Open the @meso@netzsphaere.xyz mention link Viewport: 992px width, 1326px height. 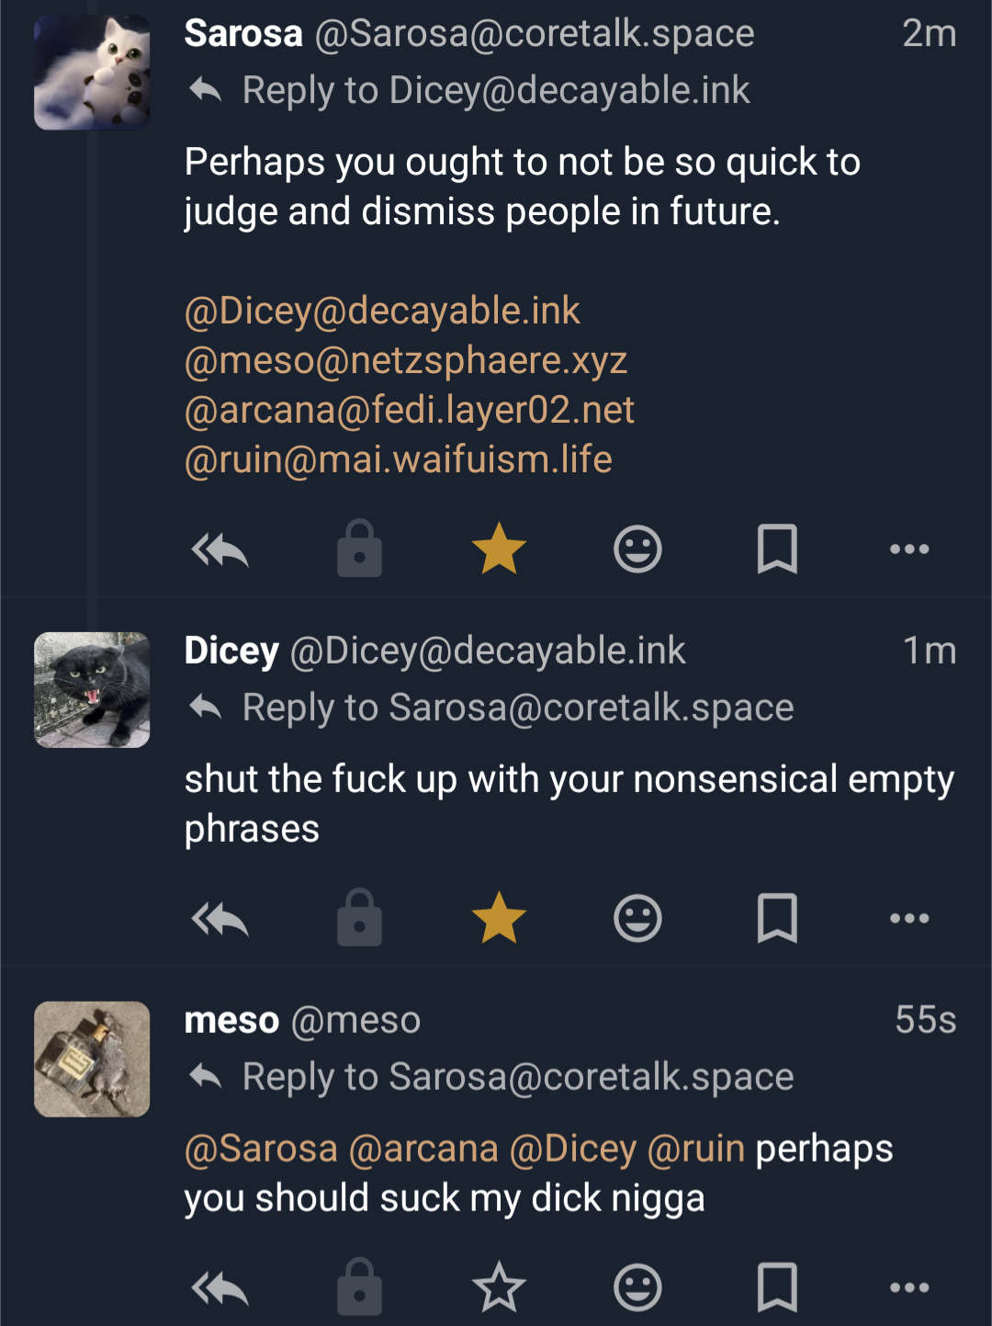406,360
